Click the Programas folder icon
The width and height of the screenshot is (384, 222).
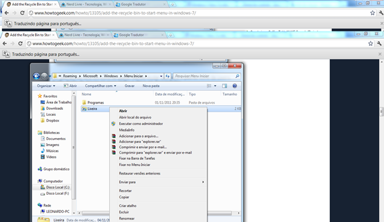84,102
